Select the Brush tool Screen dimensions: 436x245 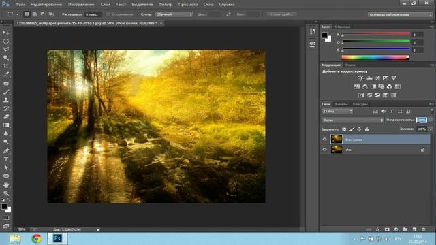point(6,92)
